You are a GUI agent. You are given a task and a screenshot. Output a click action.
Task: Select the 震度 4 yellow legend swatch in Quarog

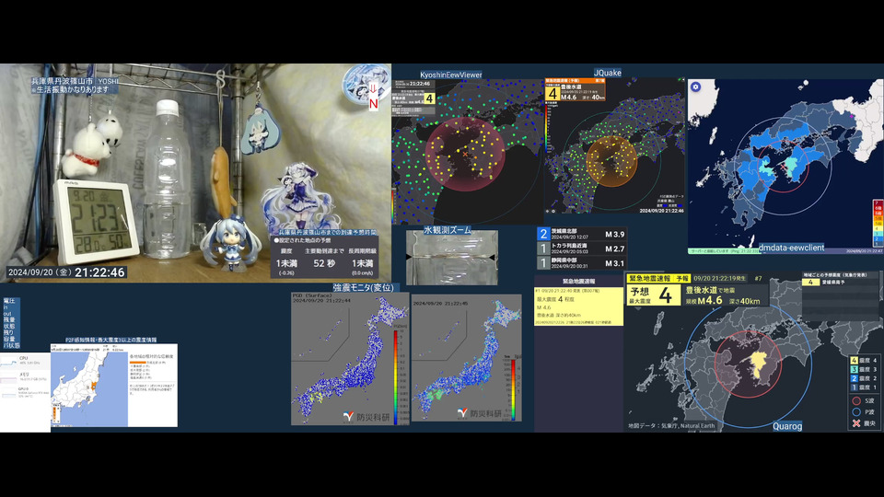click(855, 360)
